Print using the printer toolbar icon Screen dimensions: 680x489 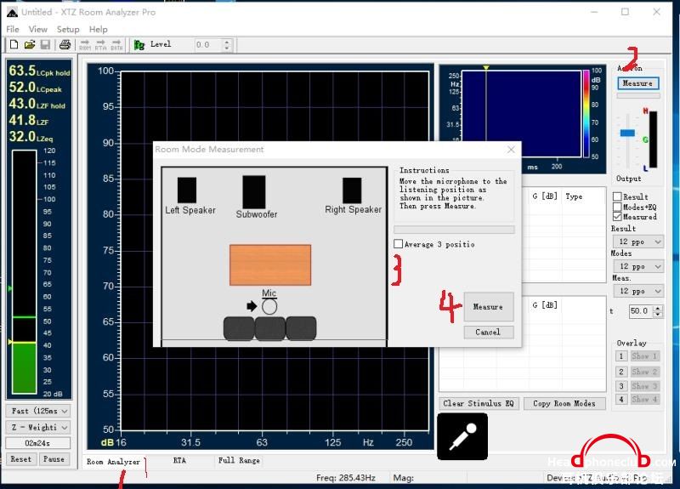(65, 44)
